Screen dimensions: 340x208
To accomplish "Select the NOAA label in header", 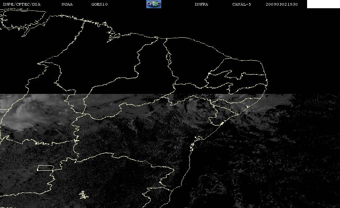I will click(67, 4).
